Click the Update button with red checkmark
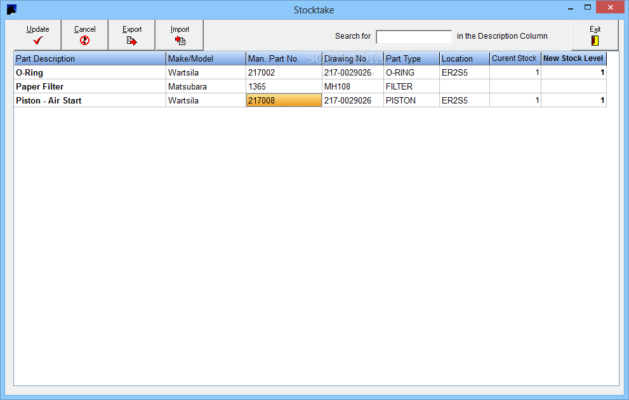 [37, 35]
